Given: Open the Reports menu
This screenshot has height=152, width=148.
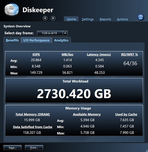Looking at the screenshot, I should click(105, 19).
